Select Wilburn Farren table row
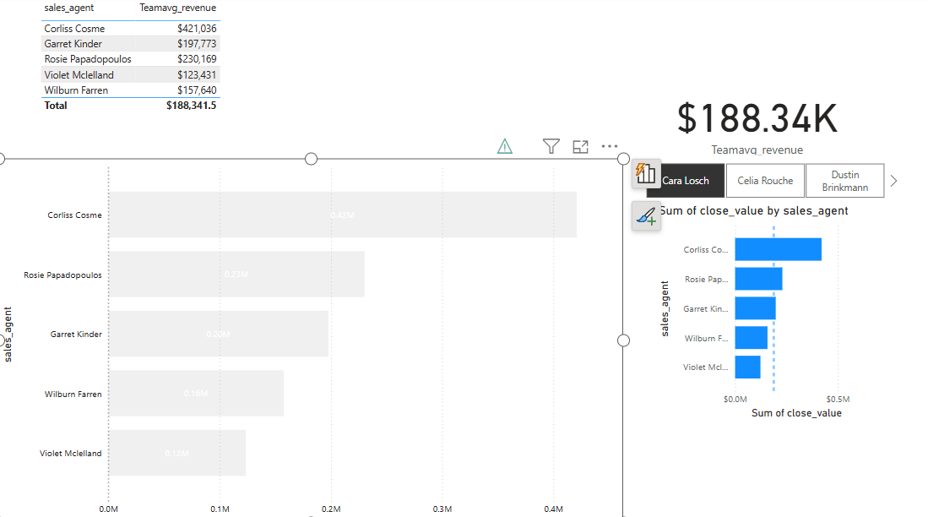928x517 pixels. (x=130, y=90)
